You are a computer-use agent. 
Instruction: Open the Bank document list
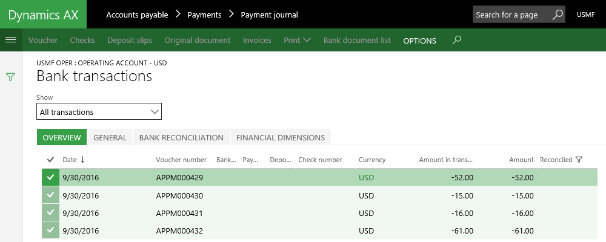click(357, 41)
